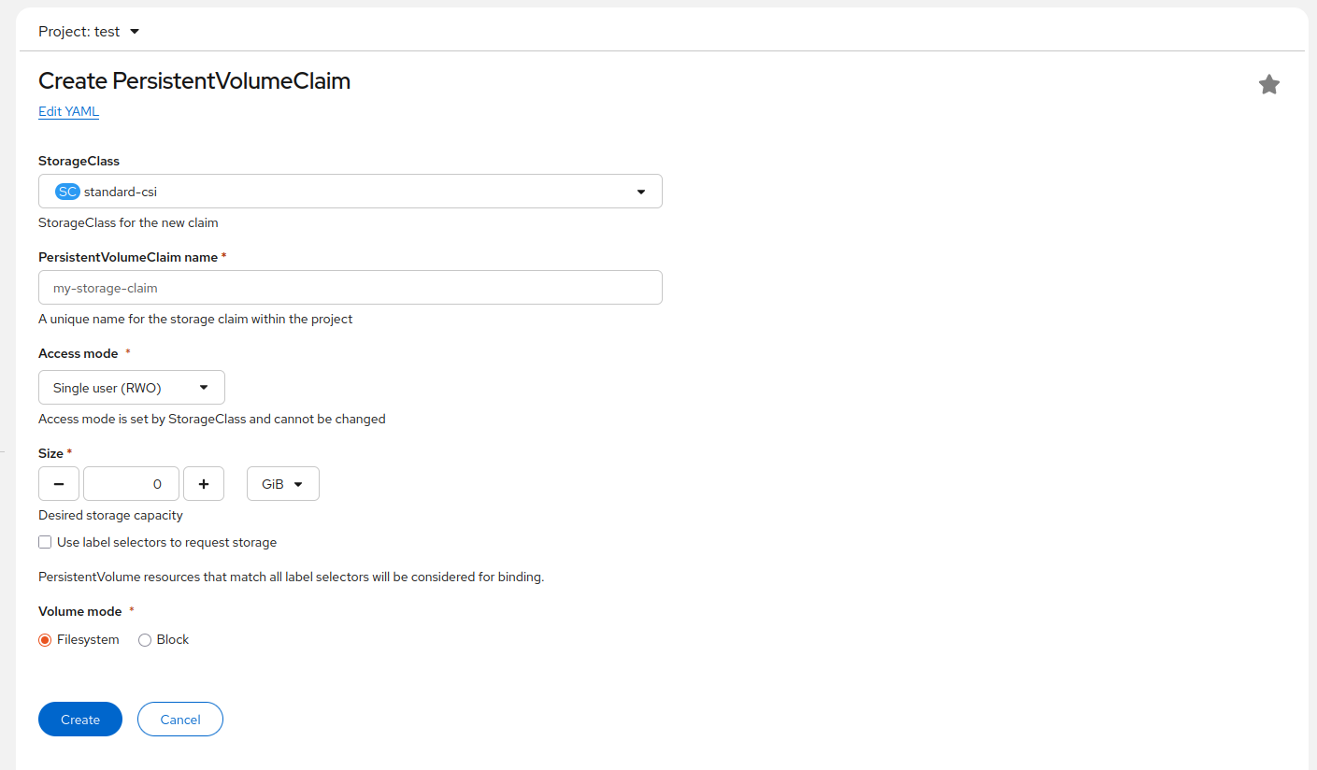
Task: Click the PersistentVolumeClaim name field
Action: tap(350, 287)
